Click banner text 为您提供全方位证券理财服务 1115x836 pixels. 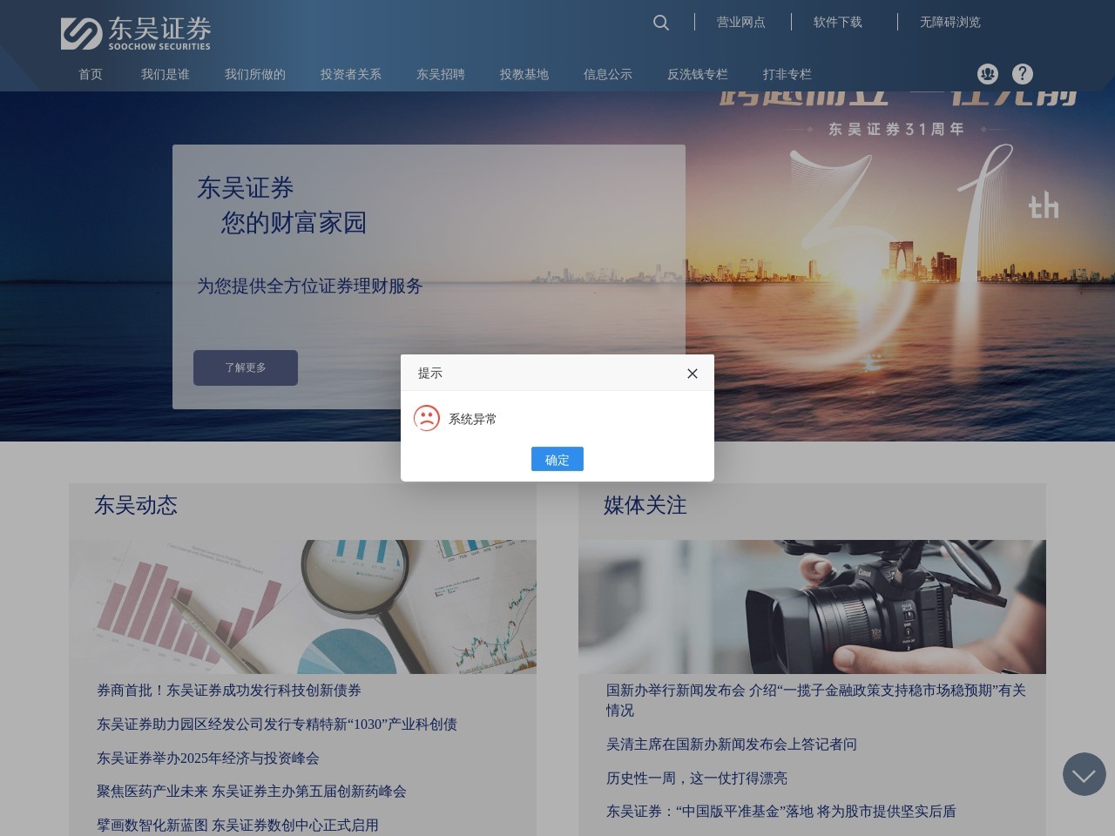click(310, 286)
